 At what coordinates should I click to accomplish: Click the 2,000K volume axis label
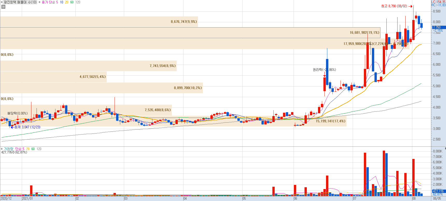tap(438, 184)
